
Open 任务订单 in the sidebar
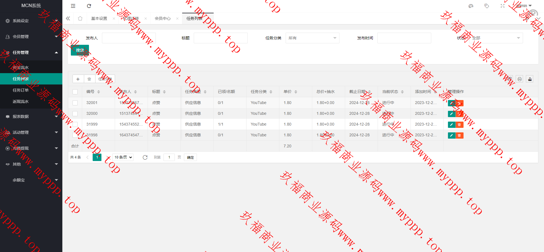pyautogui.click(x=21, y=90)
